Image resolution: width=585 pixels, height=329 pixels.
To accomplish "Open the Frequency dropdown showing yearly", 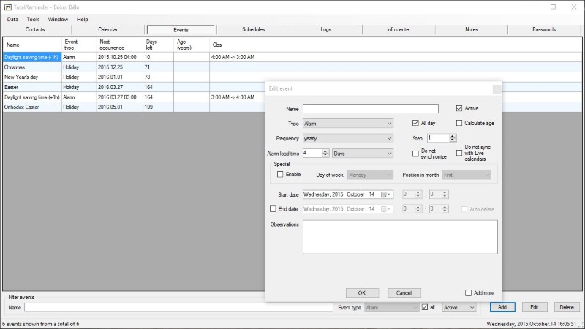I will coord(348,138).
